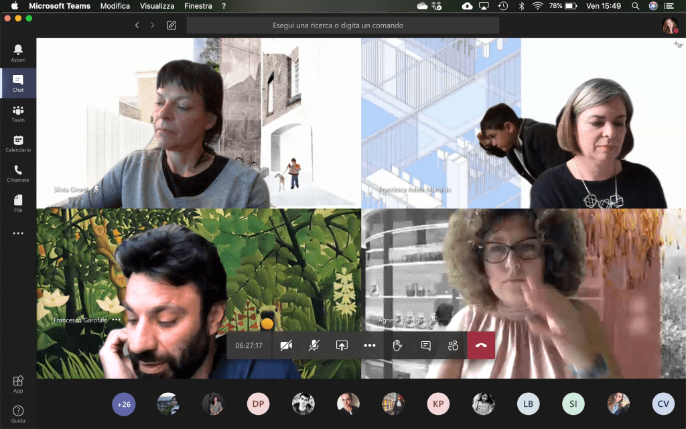Open more actions menu in call toolbar
The image size is (686, 429).
tap(369, 346)
